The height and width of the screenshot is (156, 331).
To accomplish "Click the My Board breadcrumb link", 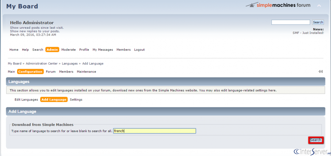I will (15, 63).
